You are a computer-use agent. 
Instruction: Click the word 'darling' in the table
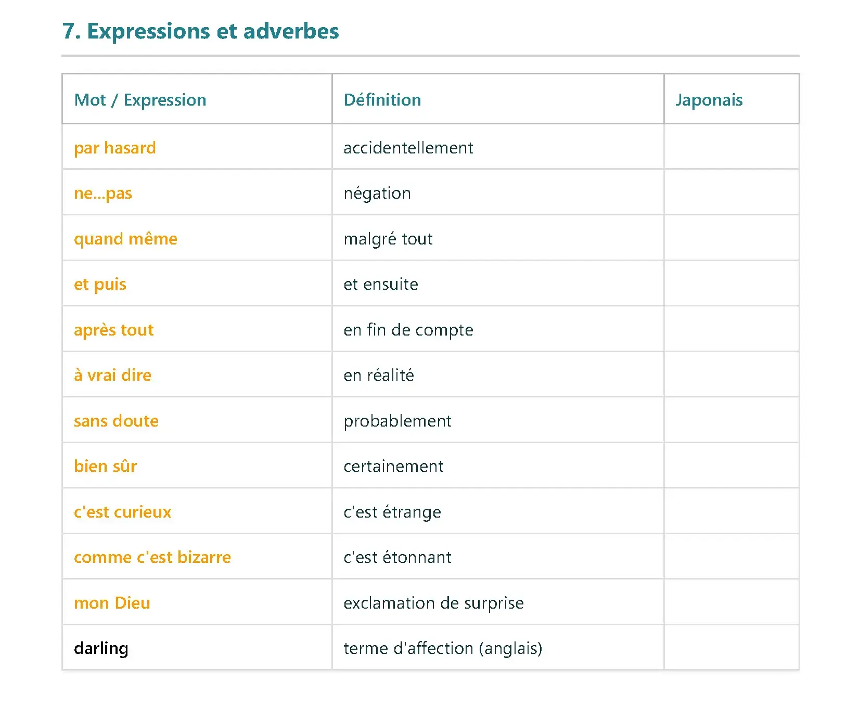[101, 648]
